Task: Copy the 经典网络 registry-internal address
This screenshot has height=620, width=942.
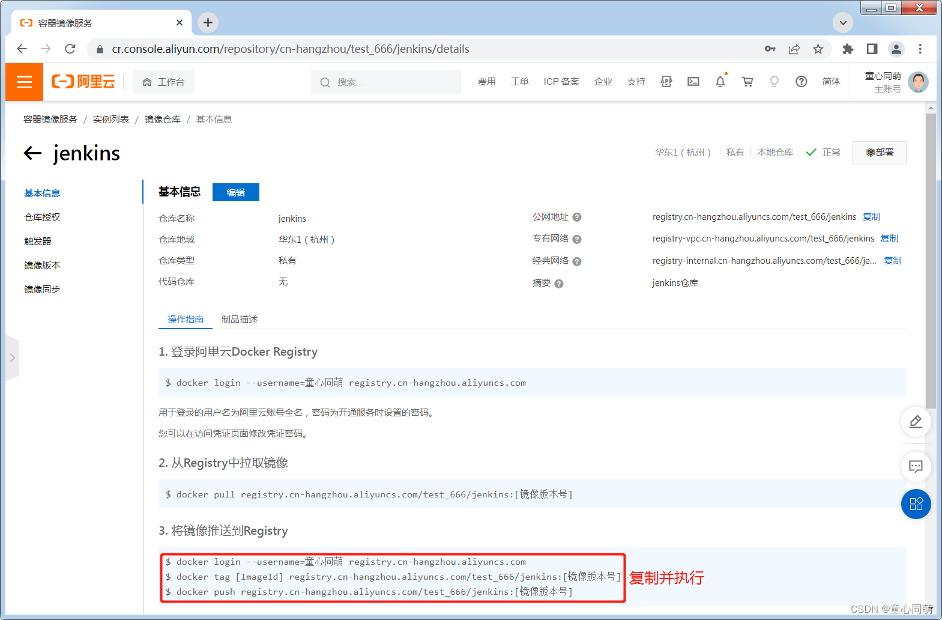Action: (x=893, y=261)
